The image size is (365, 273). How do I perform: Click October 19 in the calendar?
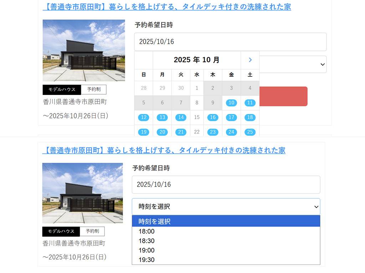click(144, 132)
